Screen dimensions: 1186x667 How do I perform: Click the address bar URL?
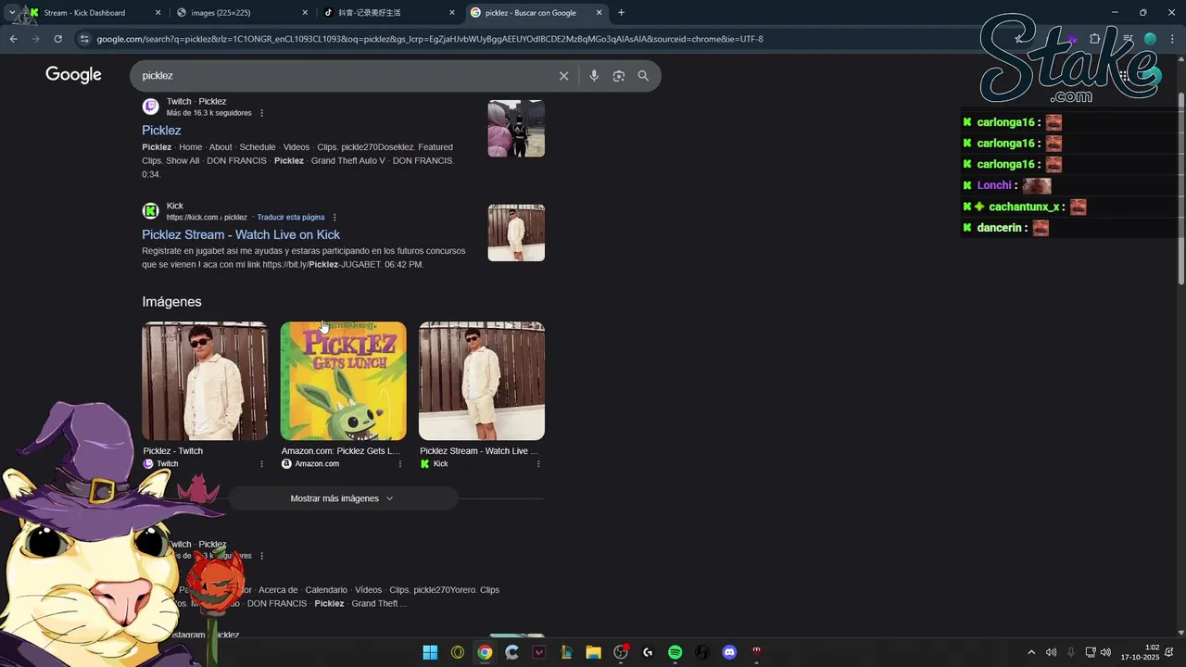(430, 39)
